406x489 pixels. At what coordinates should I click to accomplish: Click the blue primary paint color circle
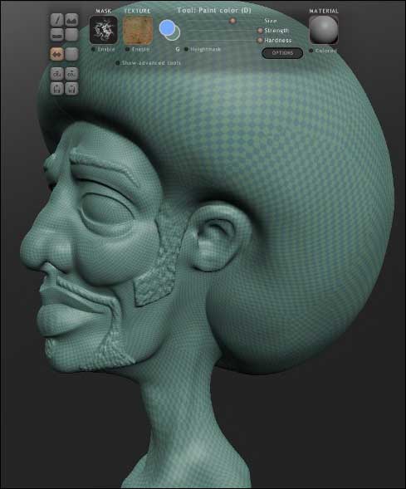[x=167, y=27]
